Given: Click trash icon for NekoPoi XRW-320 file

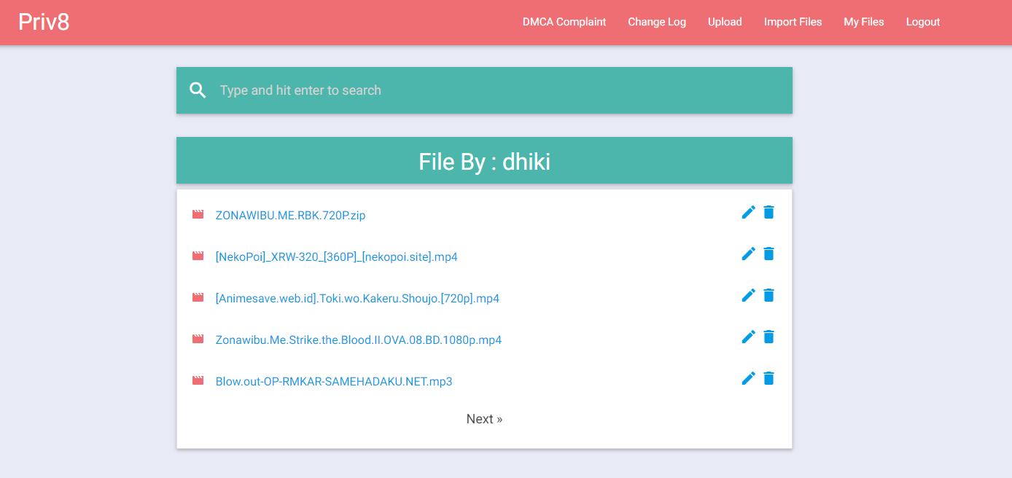Looking at the screenshot, I should (x=768, y=254).
